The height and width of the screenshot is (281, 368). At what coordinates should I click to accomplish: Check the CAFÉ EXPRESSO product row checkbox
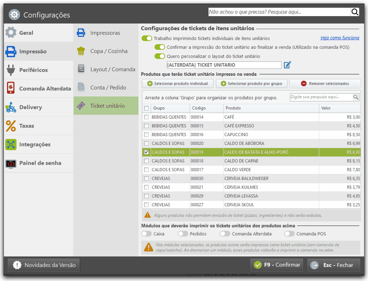point(146,126)
